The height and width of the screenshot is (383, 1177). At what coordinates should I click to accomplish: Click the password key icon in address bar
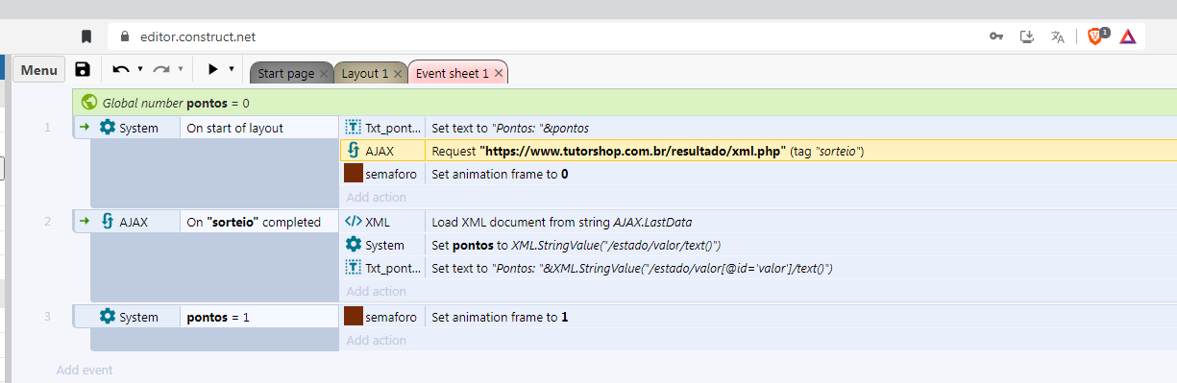[x=996, y=36]
